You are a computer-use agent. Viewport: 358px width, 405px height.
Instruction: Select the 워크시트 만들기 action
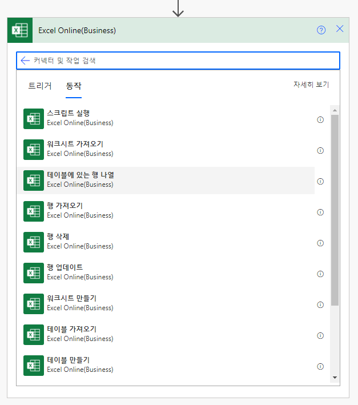coord(166,304)
